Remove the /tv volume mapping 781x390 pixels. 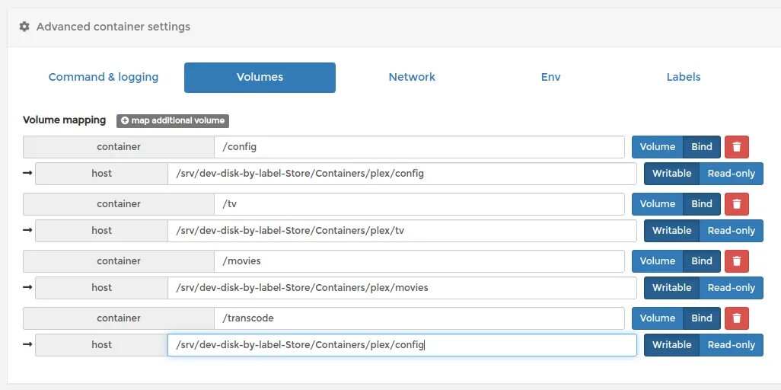coord(736,204)
